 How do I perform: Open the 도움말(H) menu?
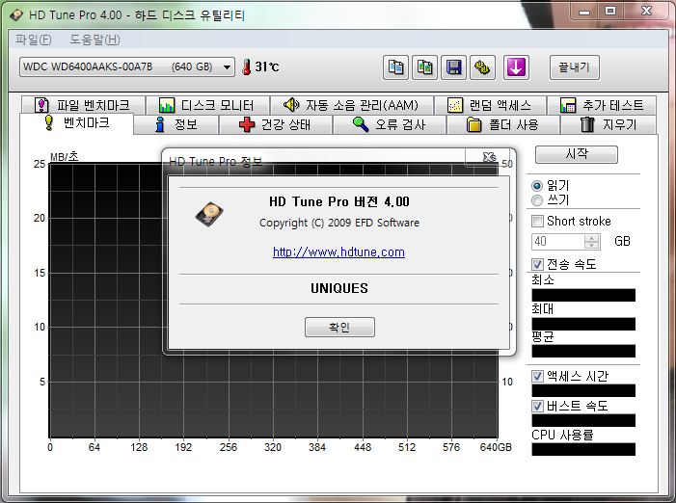(95, 40)
